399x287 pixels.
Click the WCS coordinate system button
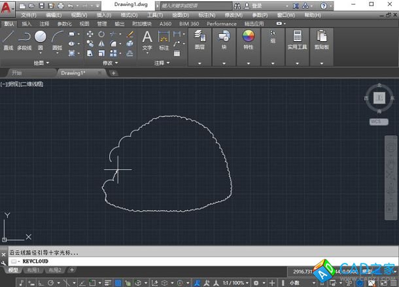[x=378, y=122]
